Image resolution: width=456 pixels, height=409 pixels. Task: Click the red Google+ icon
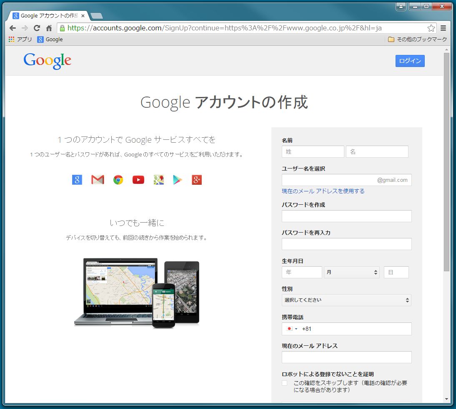point(197,180)
